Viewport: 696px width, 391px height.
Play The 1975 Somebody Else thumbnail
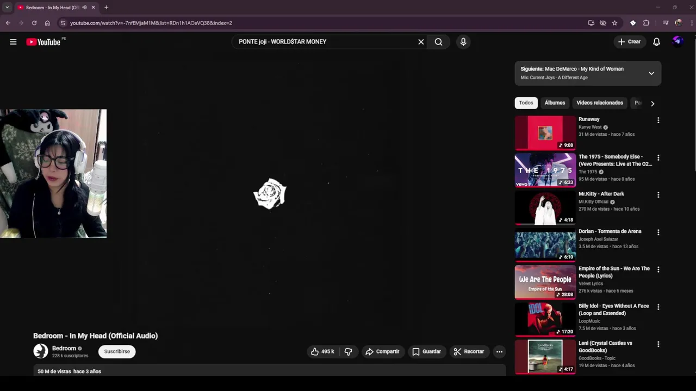(545, 170)
